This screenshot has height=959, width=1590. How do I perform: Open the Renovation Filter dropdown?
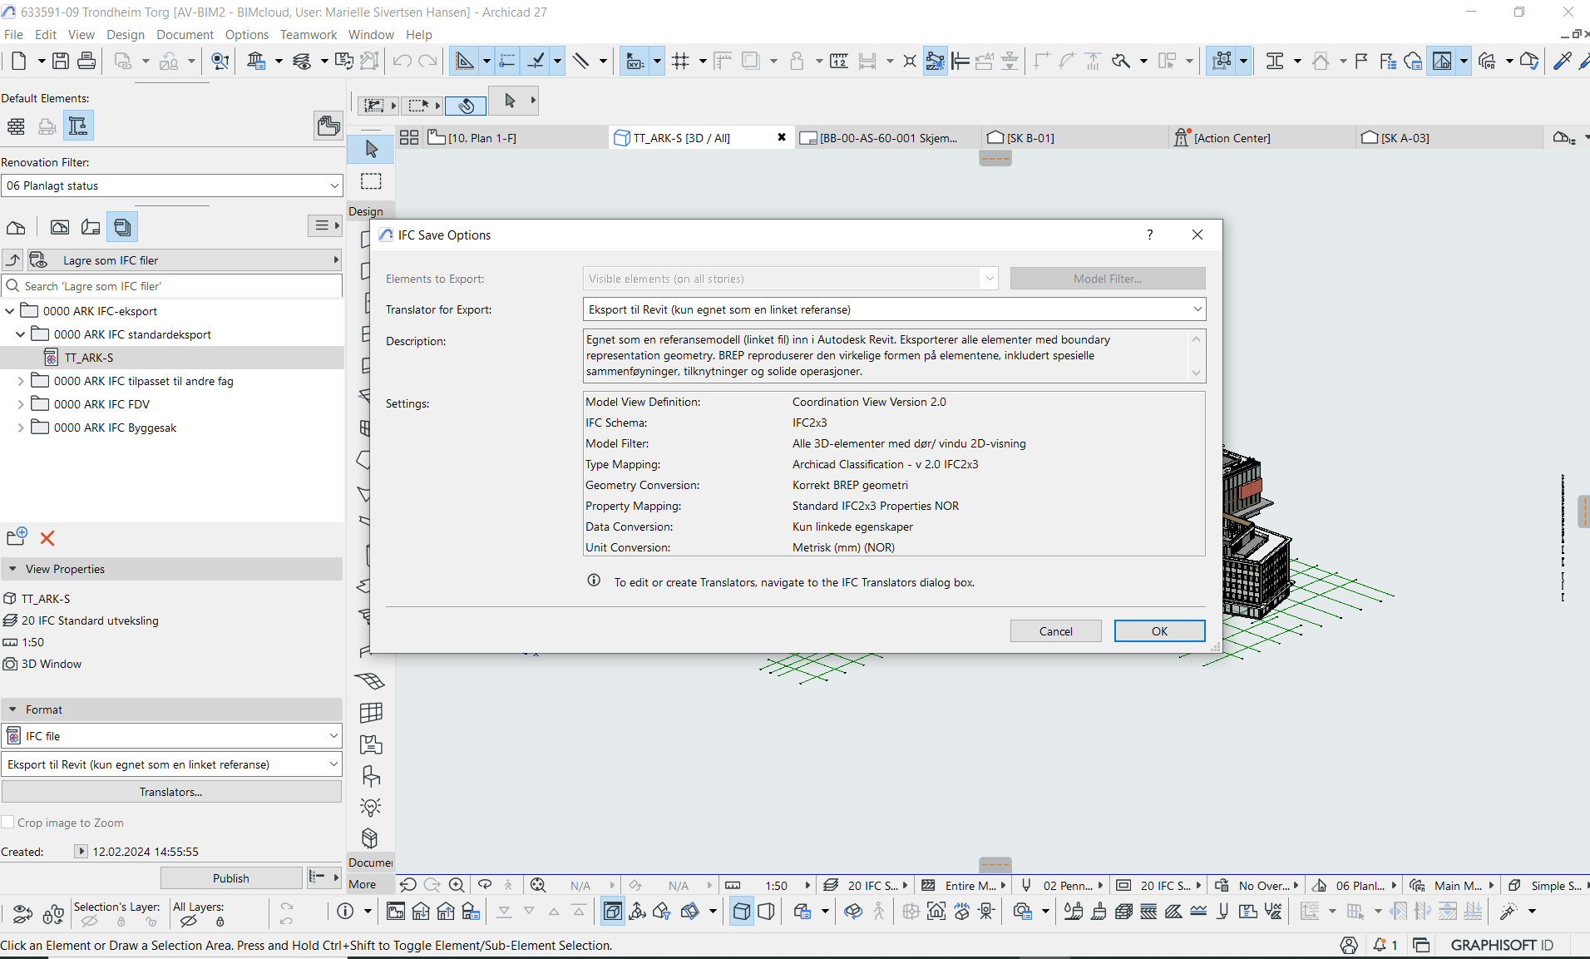pyautogui.click(x=171, y=185)
